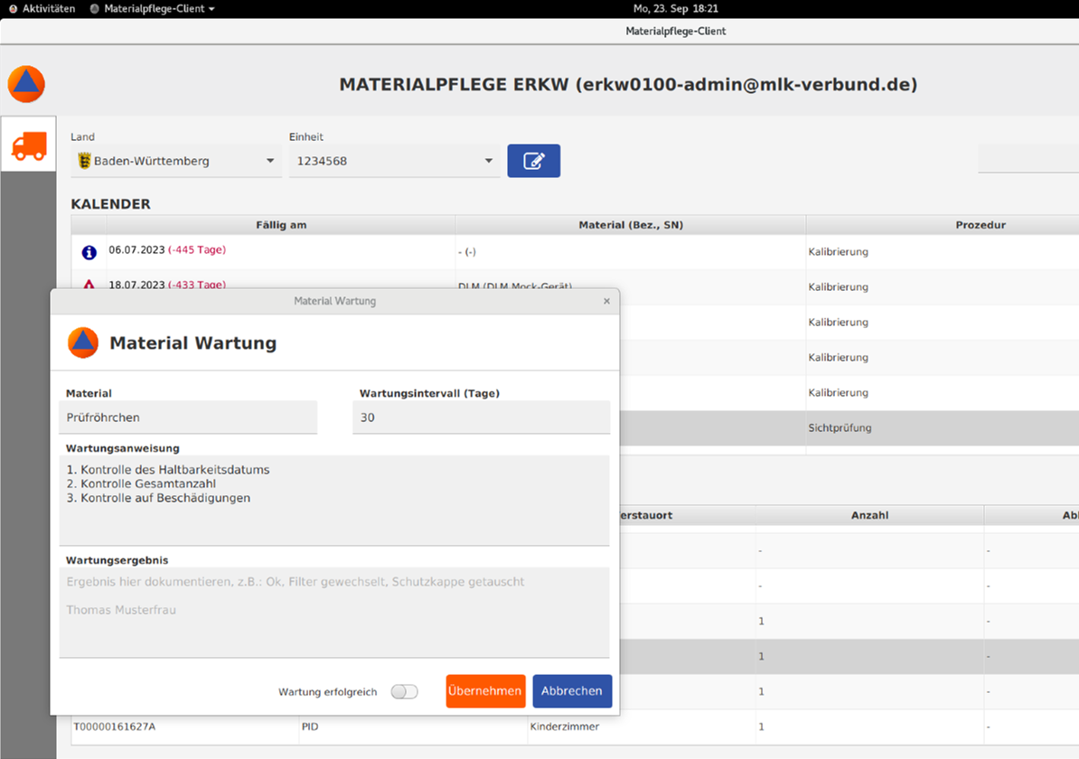Viewport: 1079px width, 759px height.
Task: Click the blue info icon in calendar row
Action: 89,252
